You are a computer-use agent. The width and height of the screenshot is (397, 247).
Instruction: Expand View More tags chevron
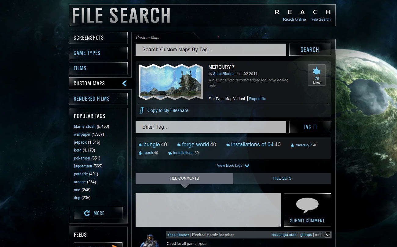tap(247, 166)
